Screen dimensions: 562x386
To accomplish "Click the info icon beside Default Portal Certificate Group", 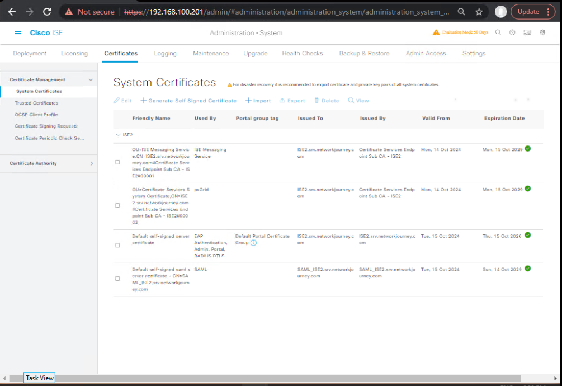I will [x=253, y=243].
